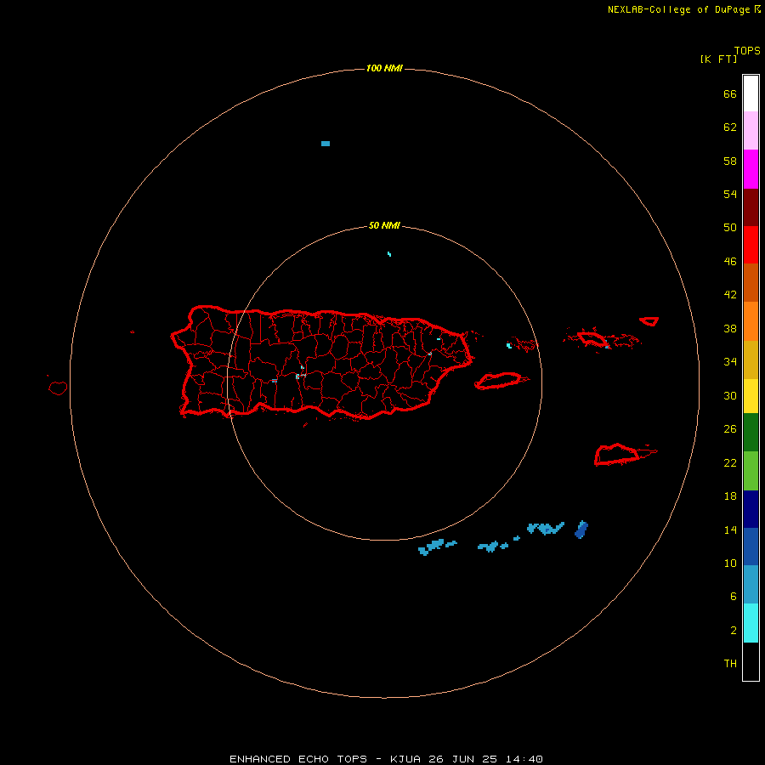
Task: Select the 14 legend value
Action: (730, 530)
